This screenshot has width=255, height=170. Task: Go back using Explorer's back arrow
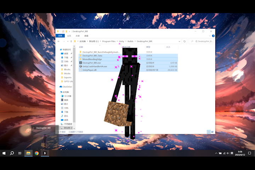pyautogui.click(x=59, y=41)
